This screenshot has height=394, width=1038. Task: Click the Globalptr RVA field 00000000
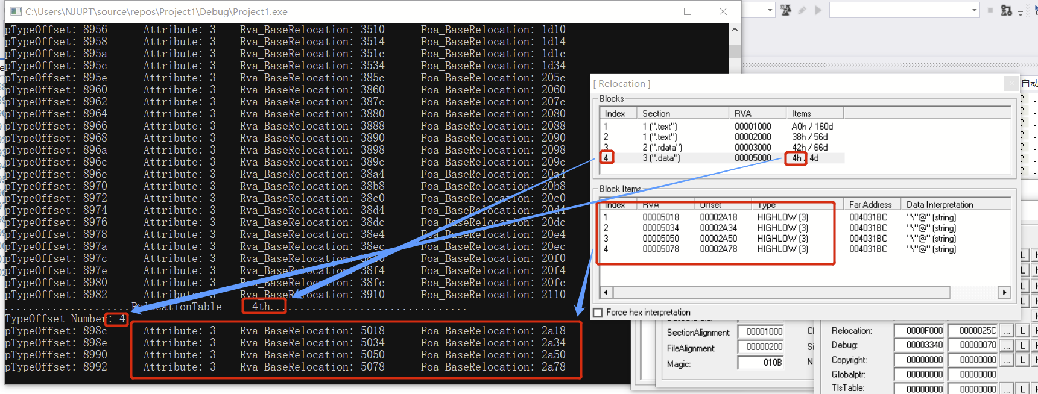pos(920,374)
